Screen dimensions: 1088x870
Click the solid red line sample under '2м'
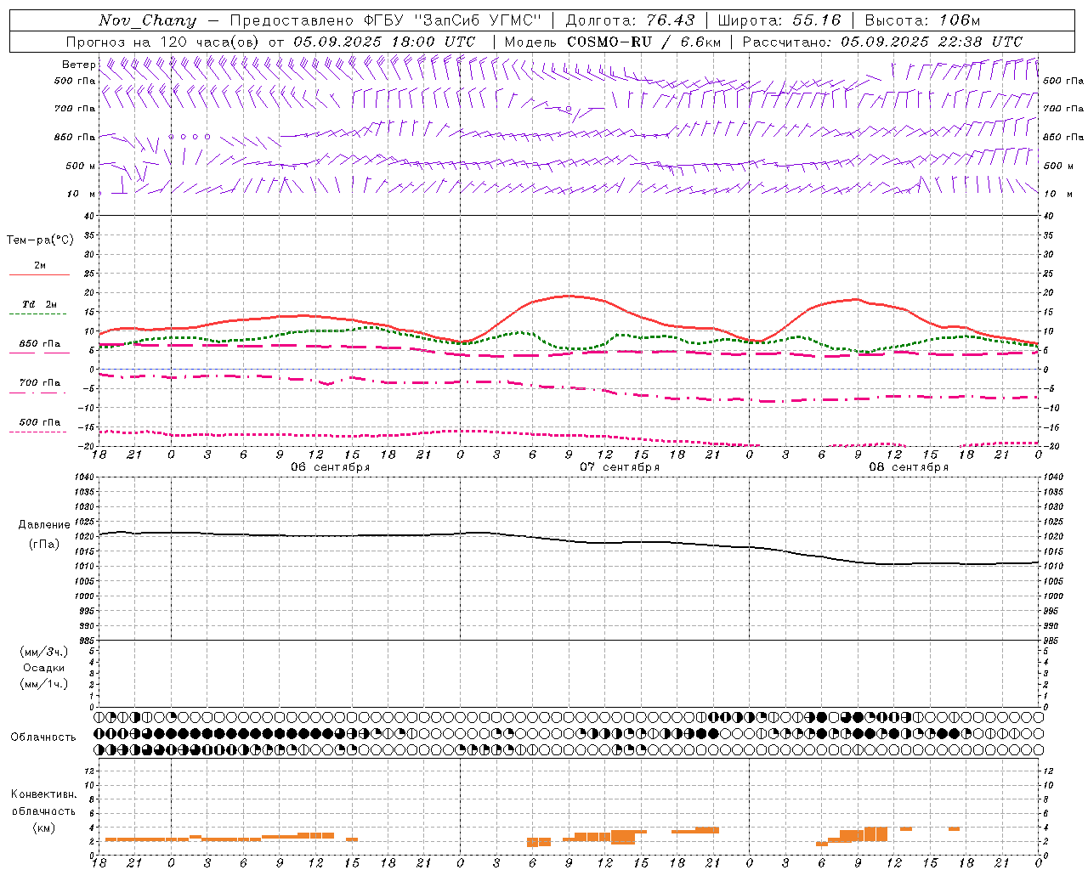click(39, 274)
